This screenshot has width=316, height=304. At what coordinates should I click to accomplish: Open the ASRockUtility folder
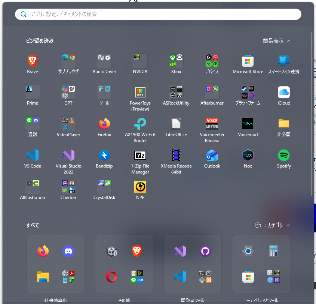pos(176,92)
